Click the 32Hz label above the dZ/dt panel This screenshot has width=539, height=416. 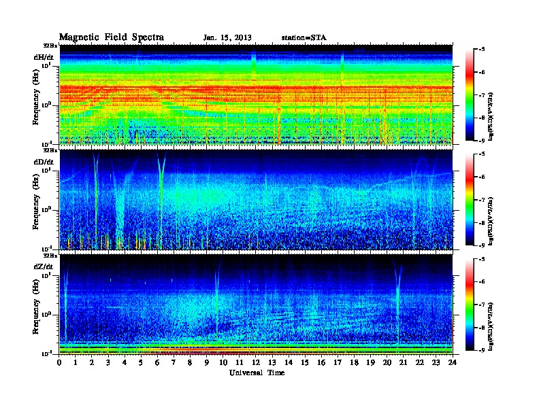pyautogui.click(x=50, y=255)
